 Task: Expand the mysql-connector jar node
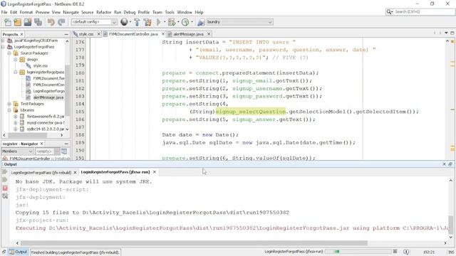tap(16, 123)
